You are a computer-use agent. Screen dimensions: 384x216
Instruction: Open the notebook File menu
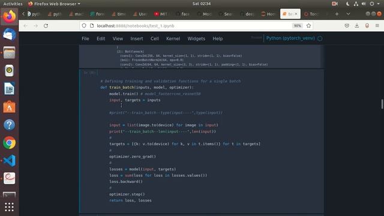[85, 38]
